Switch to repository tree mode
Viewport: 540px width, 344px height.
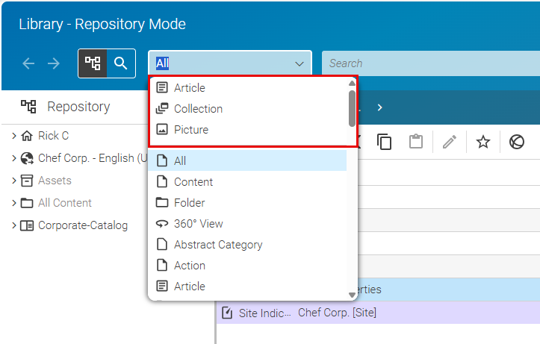[x=93, y=63]
